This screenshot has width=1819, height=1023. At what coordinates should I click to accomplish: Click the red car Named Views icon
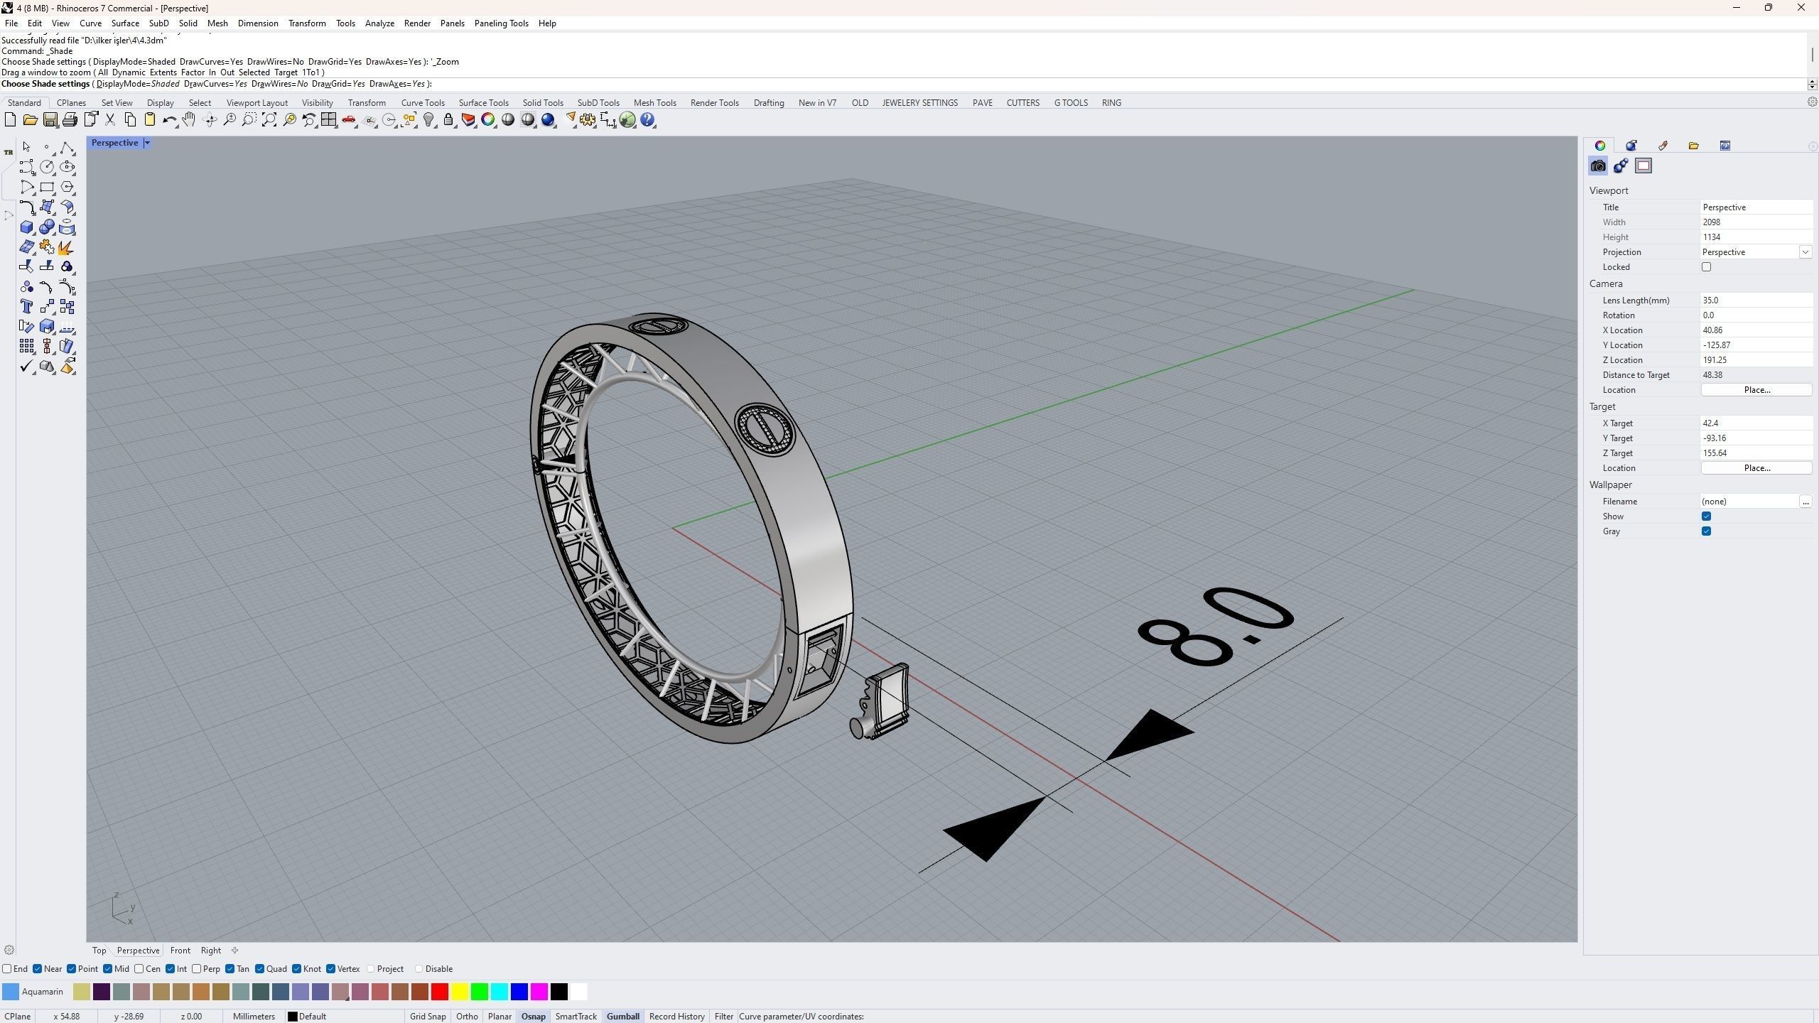click(349, 120)
